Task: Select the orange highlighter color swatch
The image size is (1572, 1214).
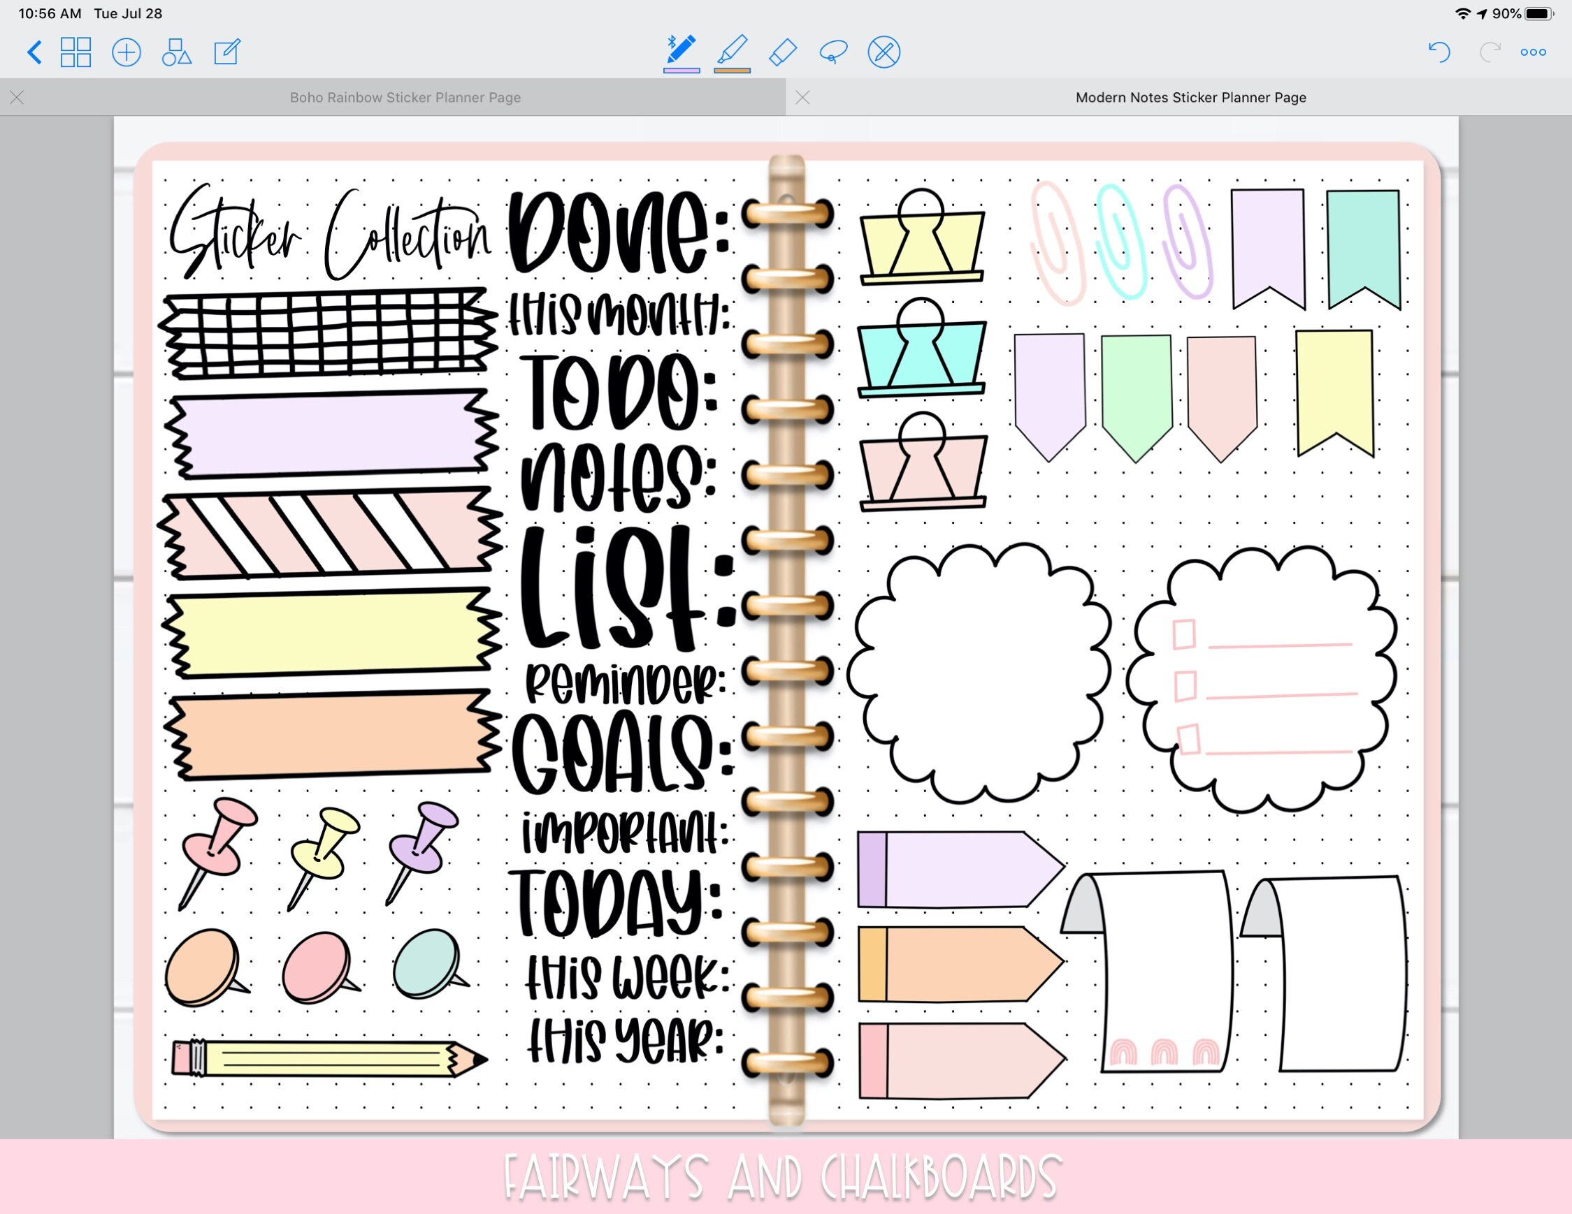Action: (x=732, y=70)
